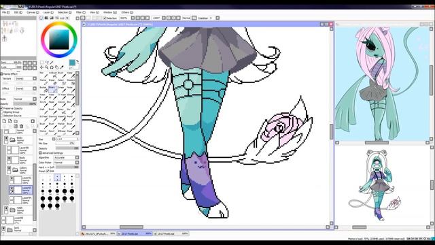
Task: Select the Zoom magnifier tool
Action: tap(47, 67)
